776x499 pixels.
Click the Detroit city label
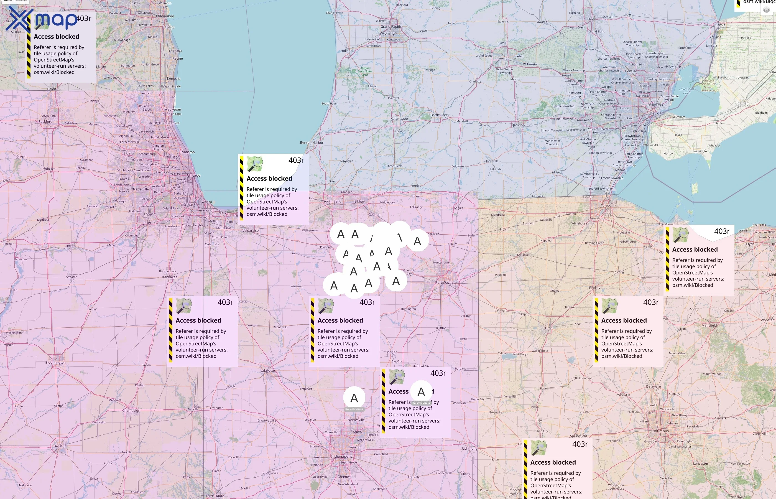[x=655, y=113]
